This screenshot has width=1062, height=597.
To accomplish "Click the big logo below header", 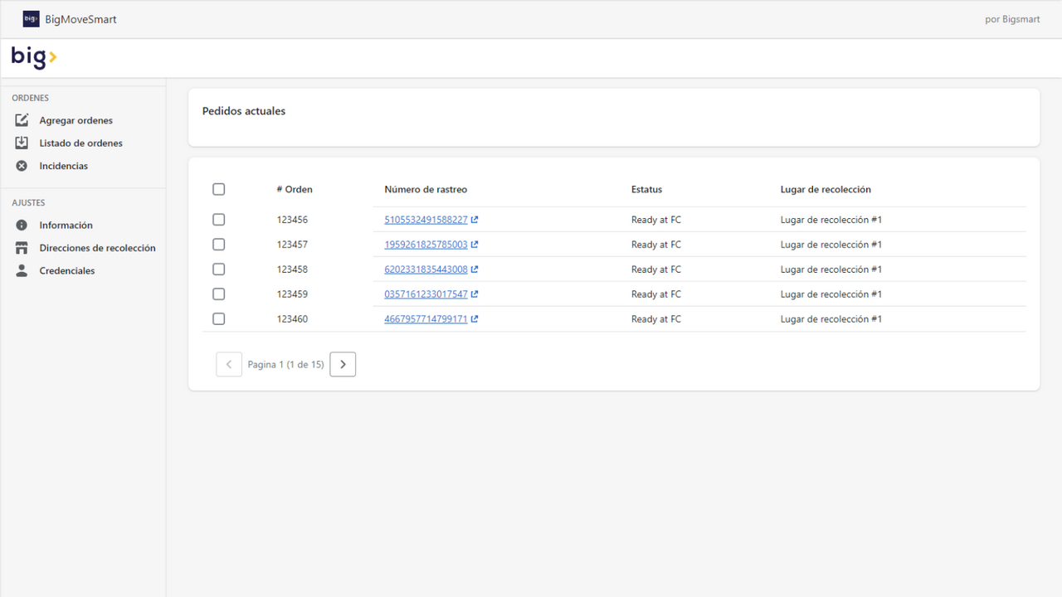I will tap(34, 57).
